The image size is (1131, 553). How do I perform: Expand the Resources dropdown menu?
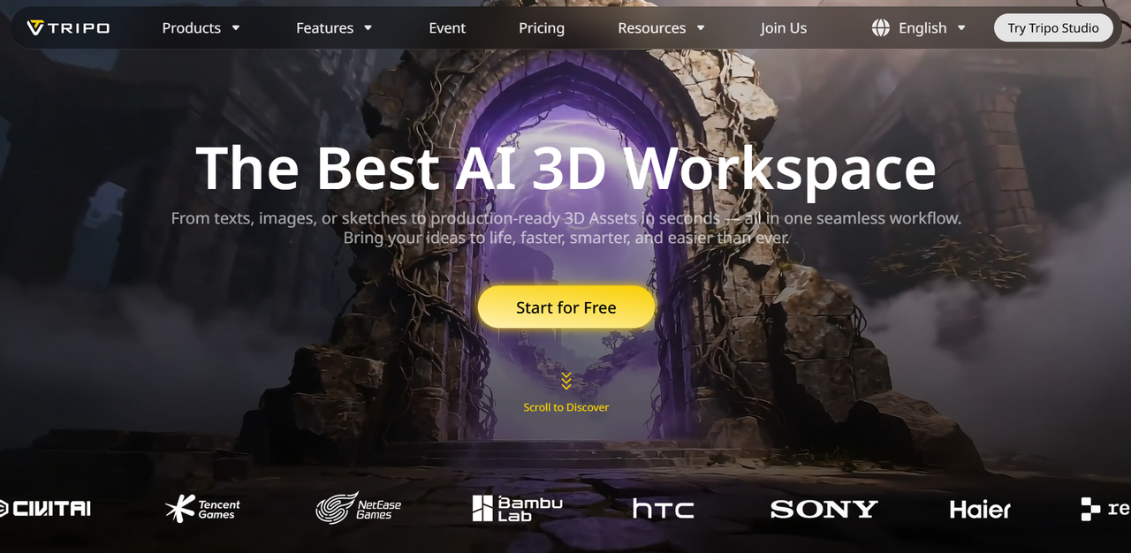click(x=662, y=28)
